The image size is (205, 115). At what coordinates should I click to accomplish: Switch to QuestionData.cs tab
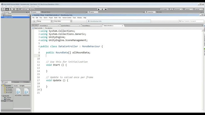click(66, 26)
